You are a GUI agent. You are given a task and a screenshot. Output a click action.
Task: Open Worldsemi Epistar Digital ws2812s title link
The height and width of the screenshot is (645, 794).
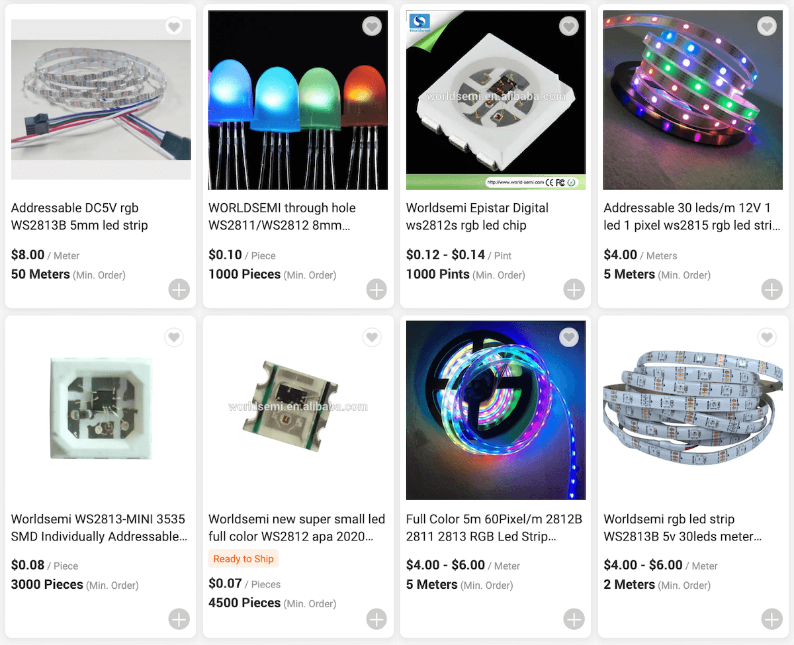click(x=477, y=216)
